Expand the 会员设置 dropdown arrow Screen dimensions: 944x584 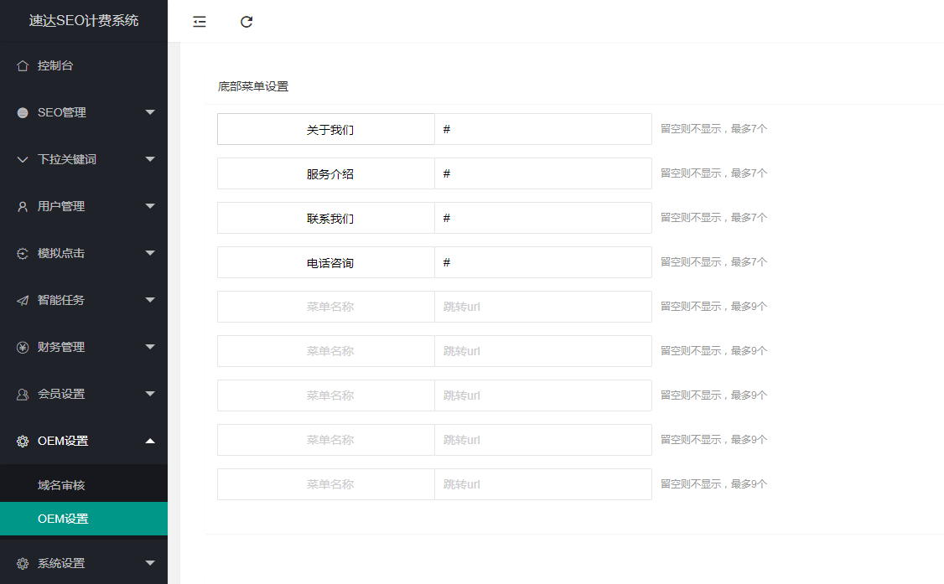tap(150, 394)
